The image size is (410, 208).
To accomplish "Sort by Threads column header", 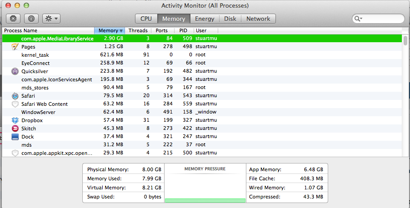I will pyautogui.click(x=138, y=30).
